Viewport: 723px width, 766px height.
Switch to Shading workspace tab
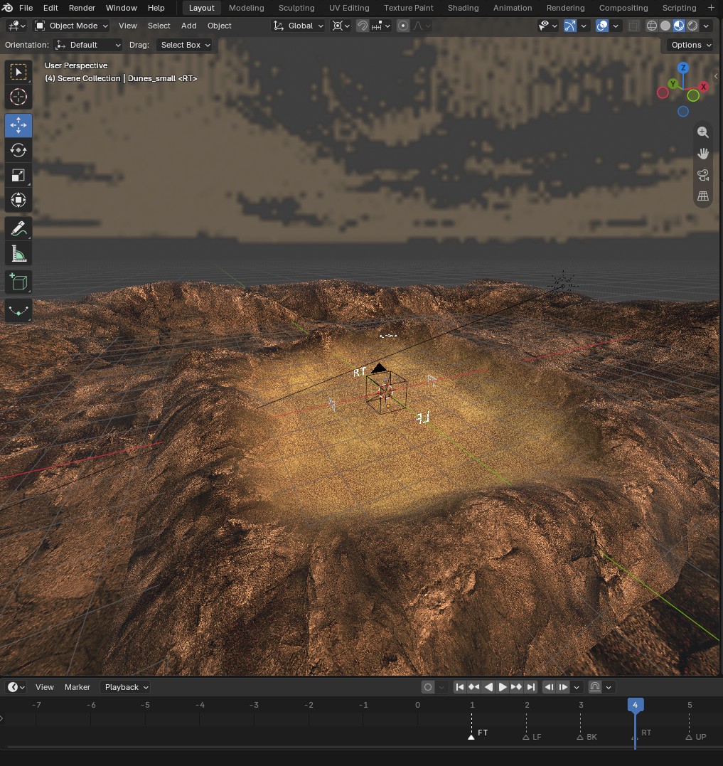tap(463, 8)
